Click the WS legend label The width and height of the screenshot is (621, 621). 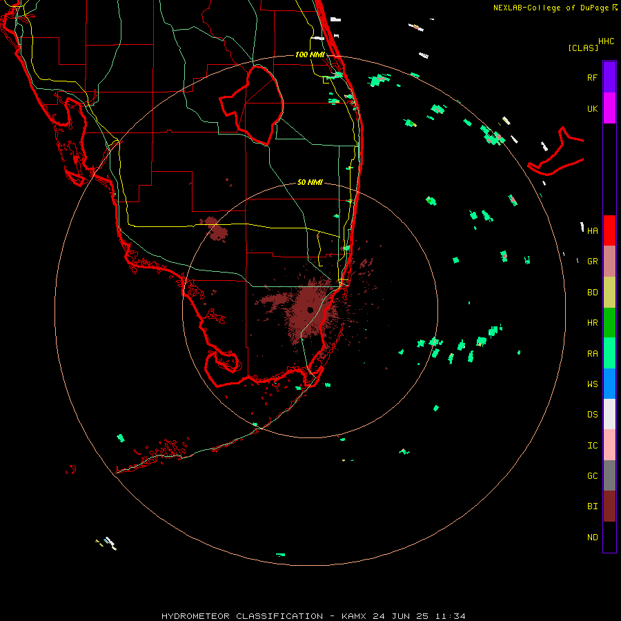coord(592,384)
